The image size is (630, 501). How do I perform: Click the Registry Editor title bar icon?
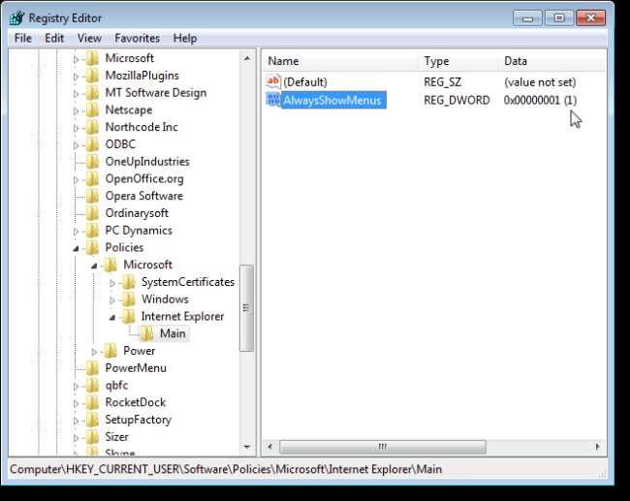17,17
